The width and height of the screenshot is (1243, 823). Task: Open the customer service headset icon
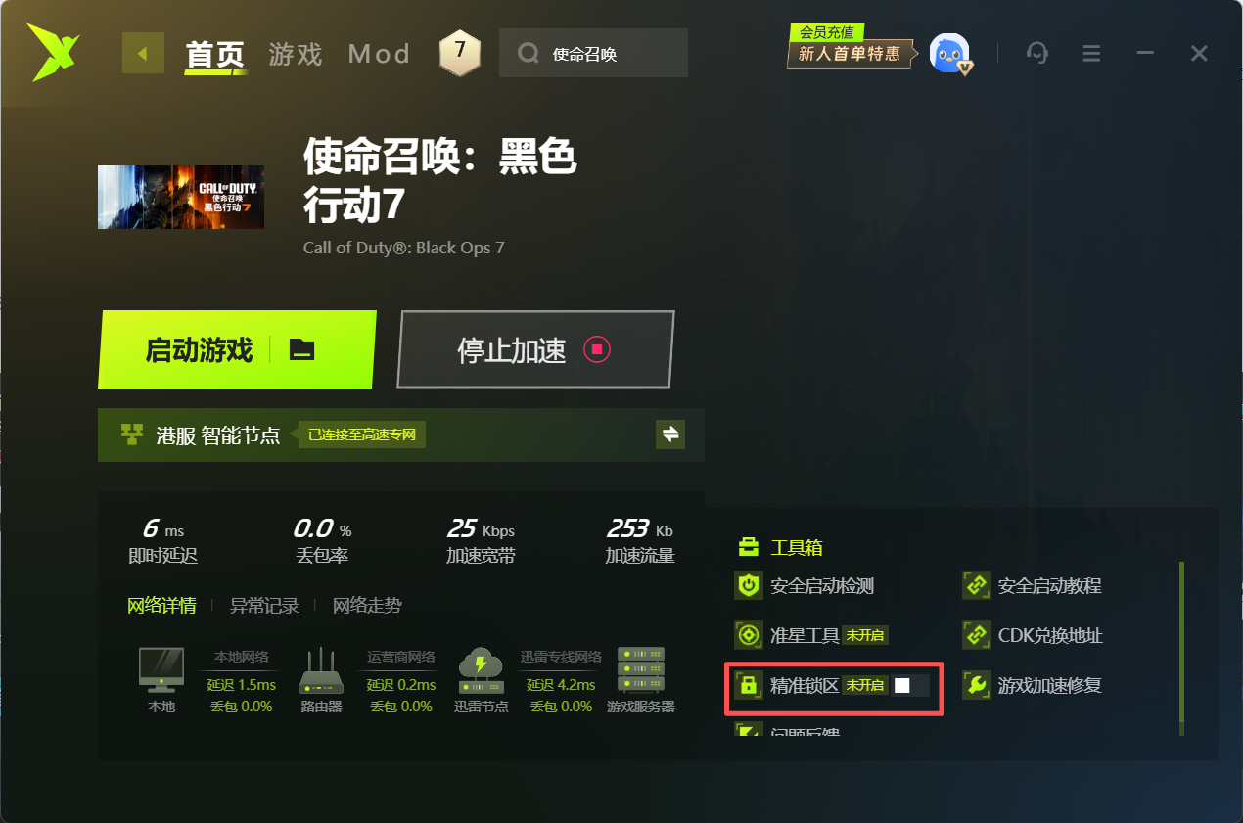pos(1037,53)
